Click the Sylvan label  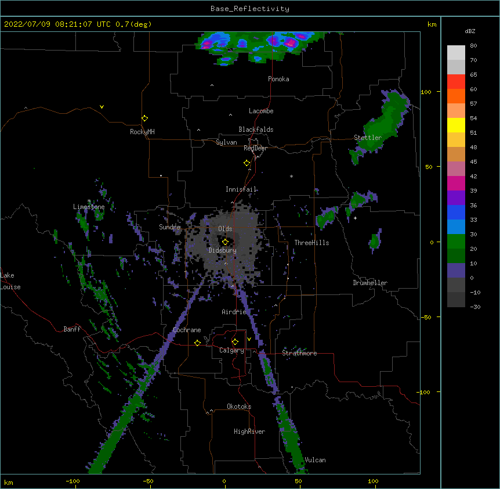click(226, 142)
